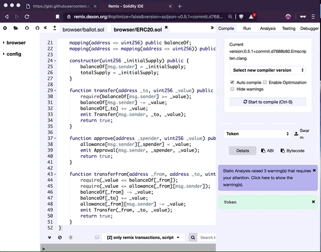Fold the constructor block at line 24

(55, 61)
